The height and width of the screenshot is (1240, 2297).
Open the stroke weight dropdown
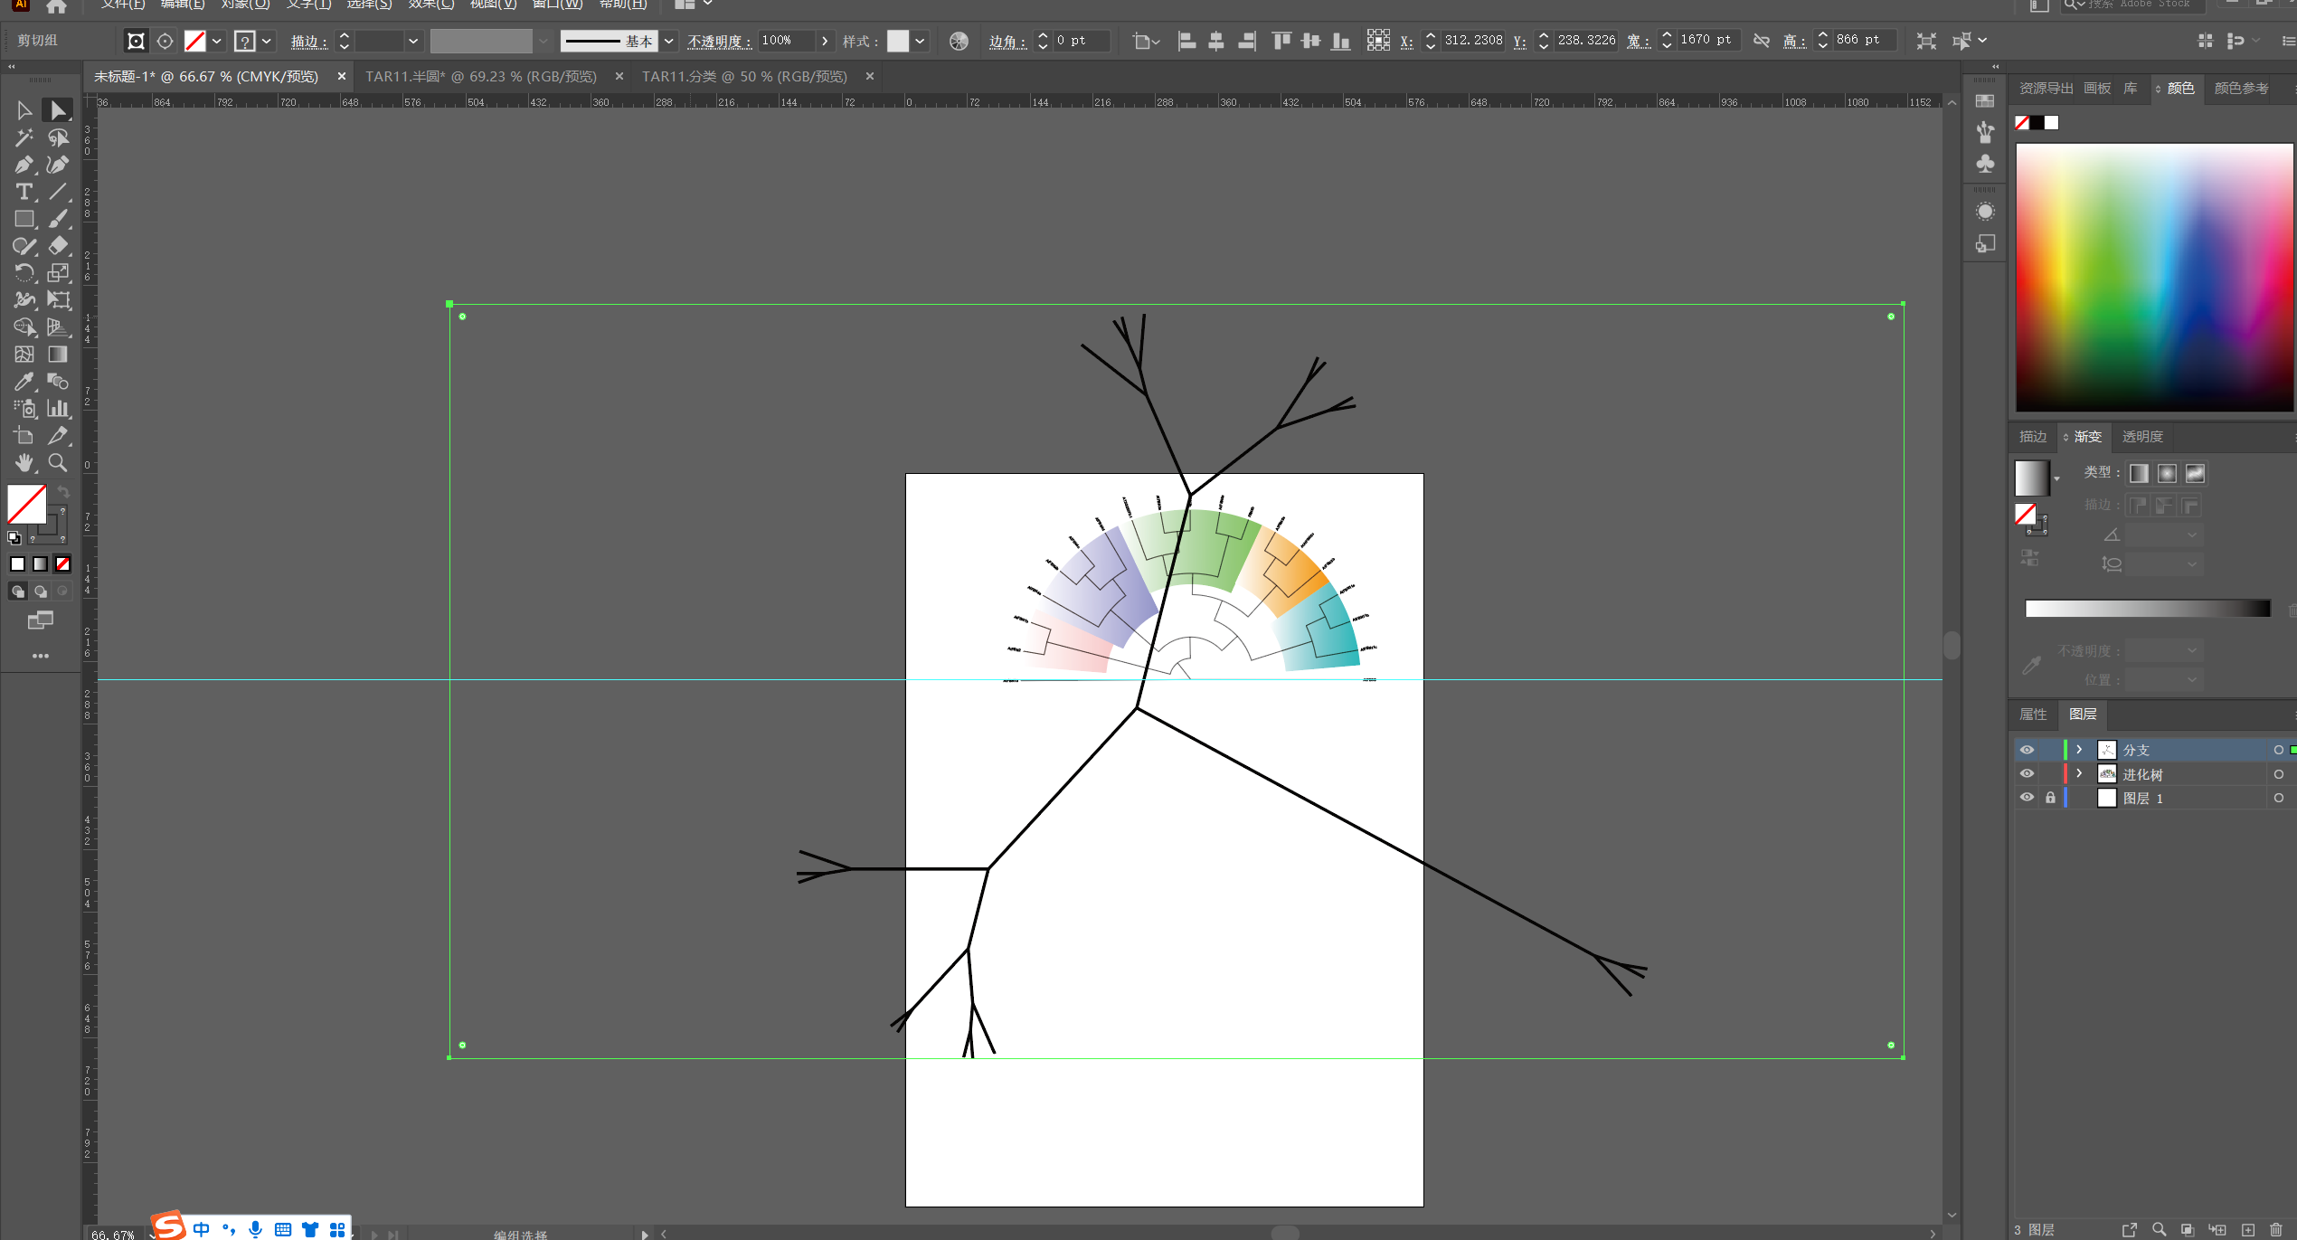tap(413, 41)
